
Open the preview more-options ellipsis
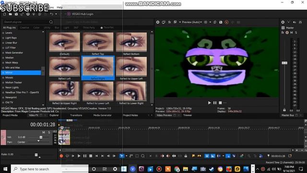pos(225,103)
